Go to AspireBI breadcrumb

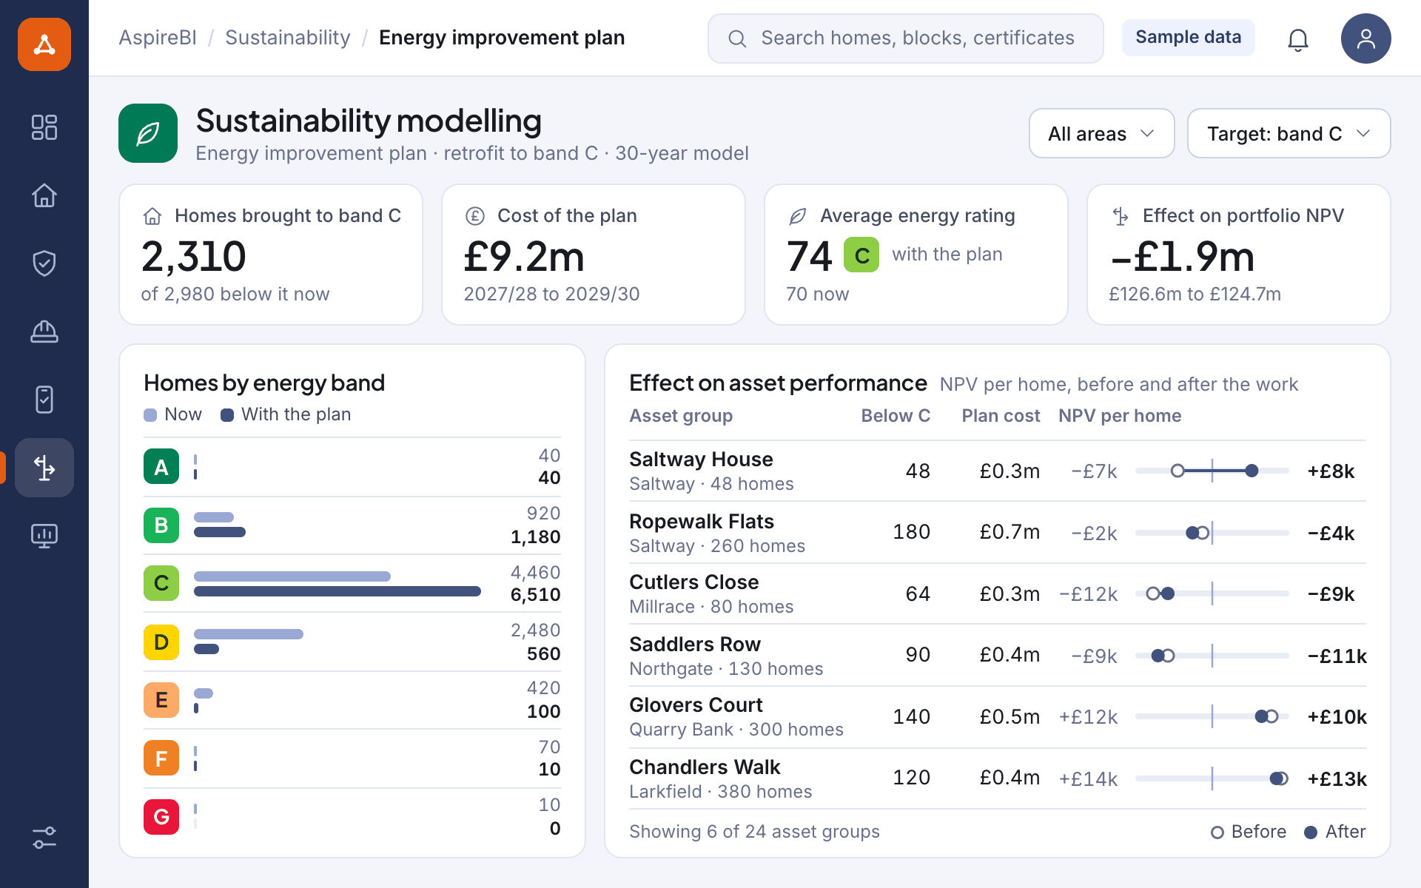tap(158, 38)
